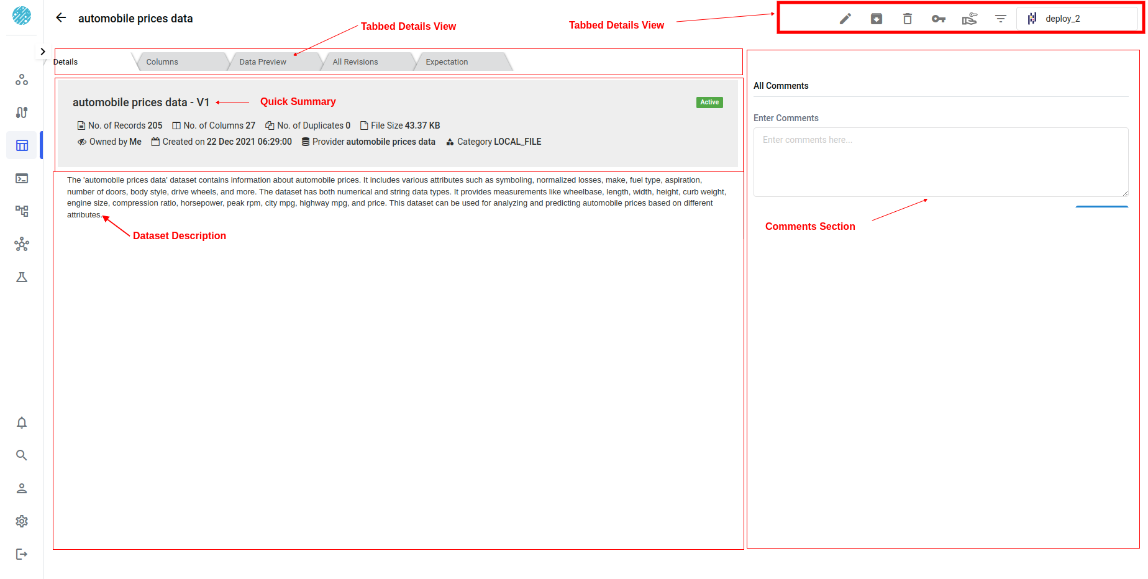The width and height of the screenshot is (1148, 579).
Task: Click the green Active status badge
Action: coord(709,102)
